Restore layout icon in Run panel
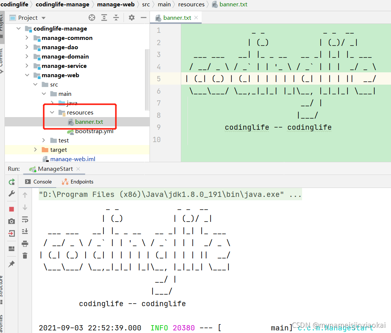The height and width of the screenshot is (333, 391). point(12,248)
